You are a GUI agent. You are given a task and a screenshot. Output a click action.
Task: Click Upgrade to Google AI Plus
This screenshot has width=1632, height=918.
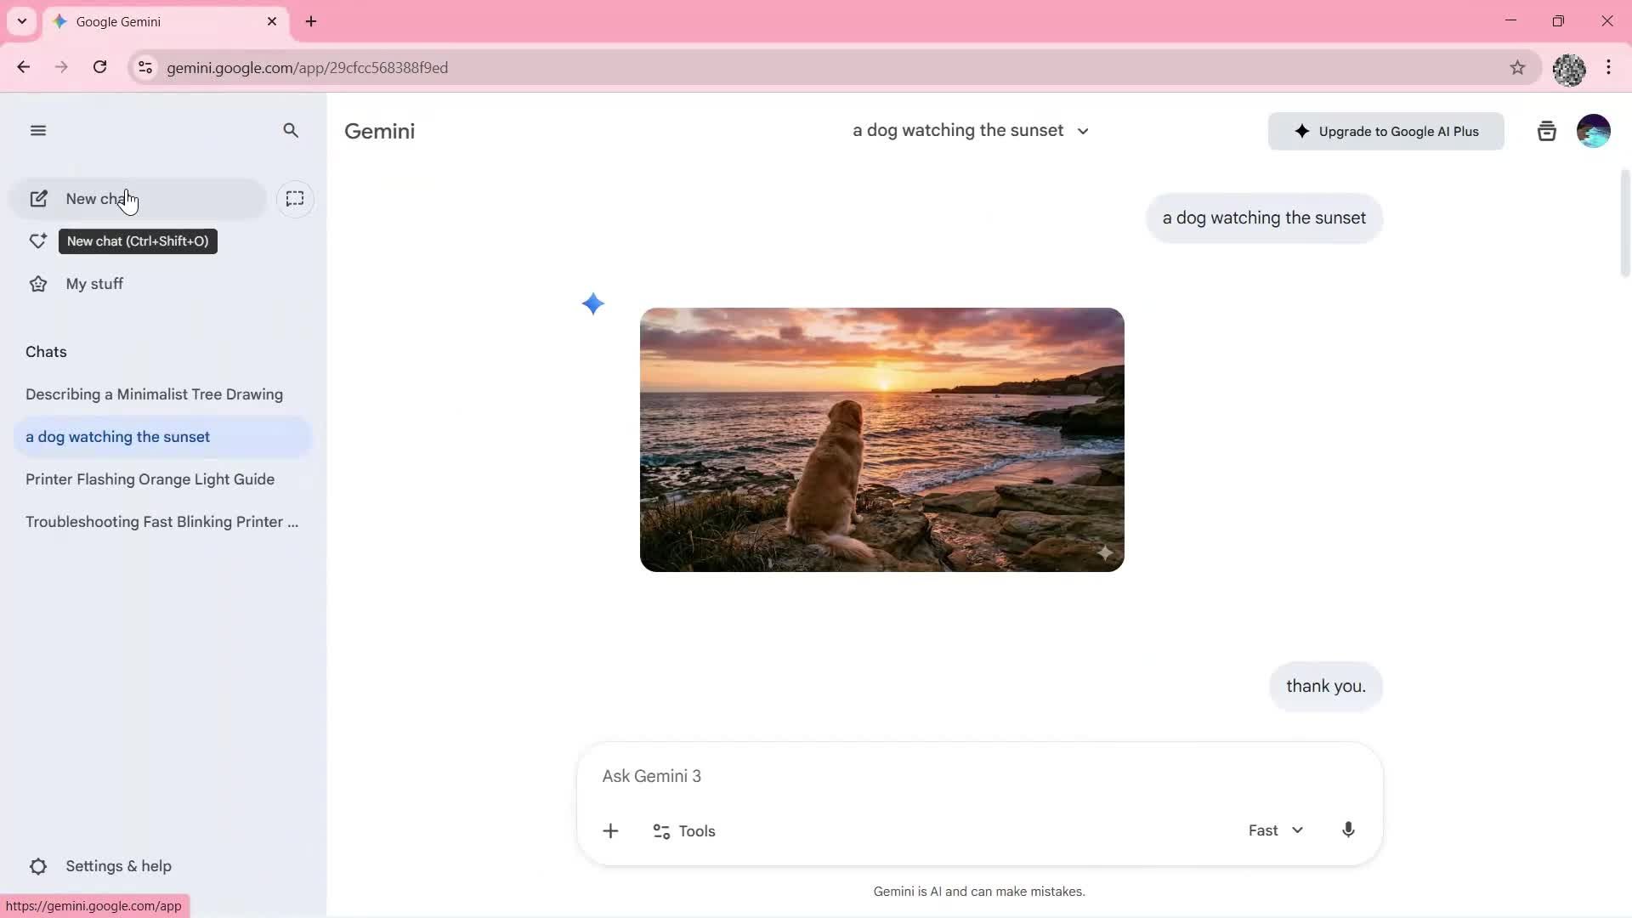[1385, 131]
